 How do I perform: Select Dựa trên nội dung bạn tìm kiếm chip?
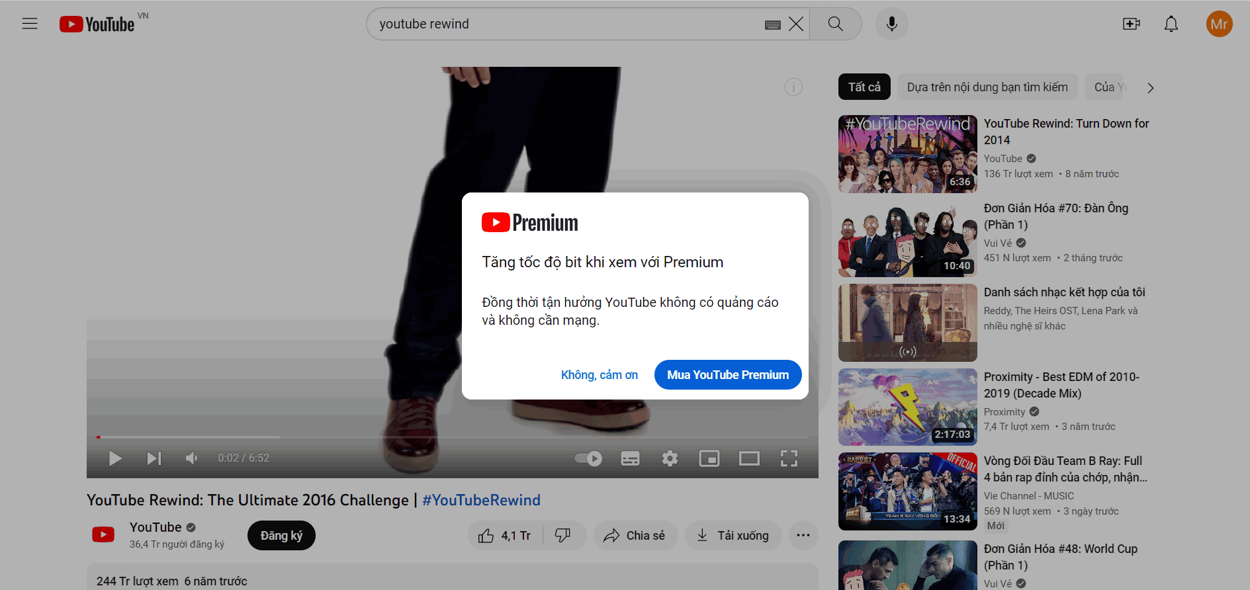point(987,87)
